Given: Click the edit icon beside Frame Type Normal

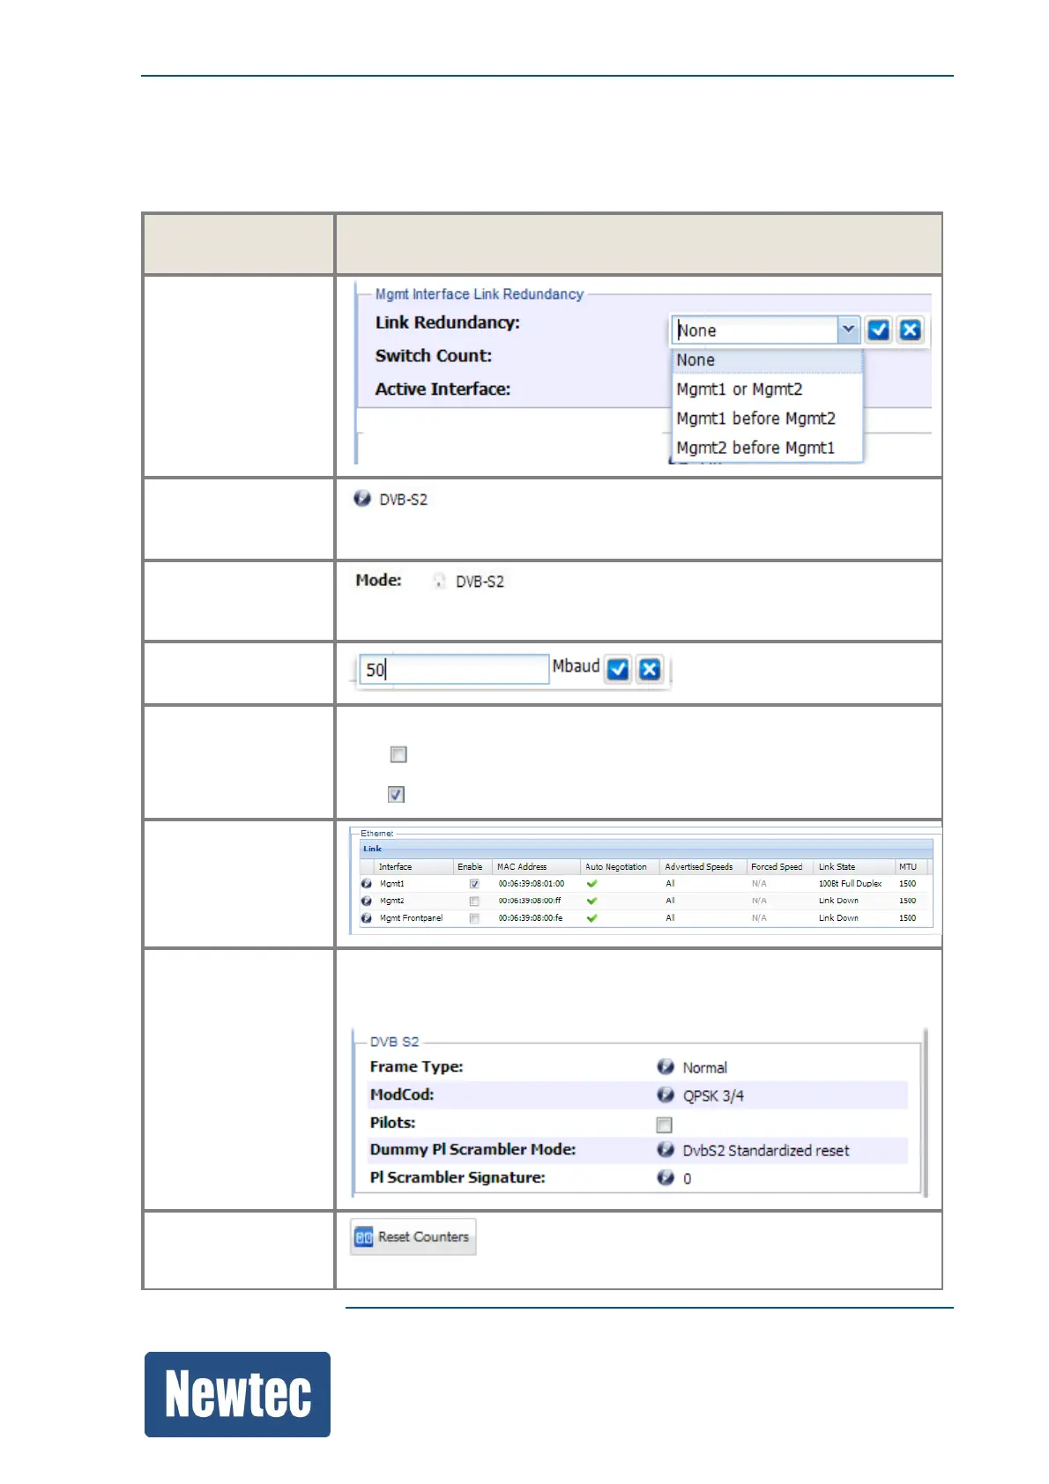Looking at the screenshot, I should (666, 1067).
